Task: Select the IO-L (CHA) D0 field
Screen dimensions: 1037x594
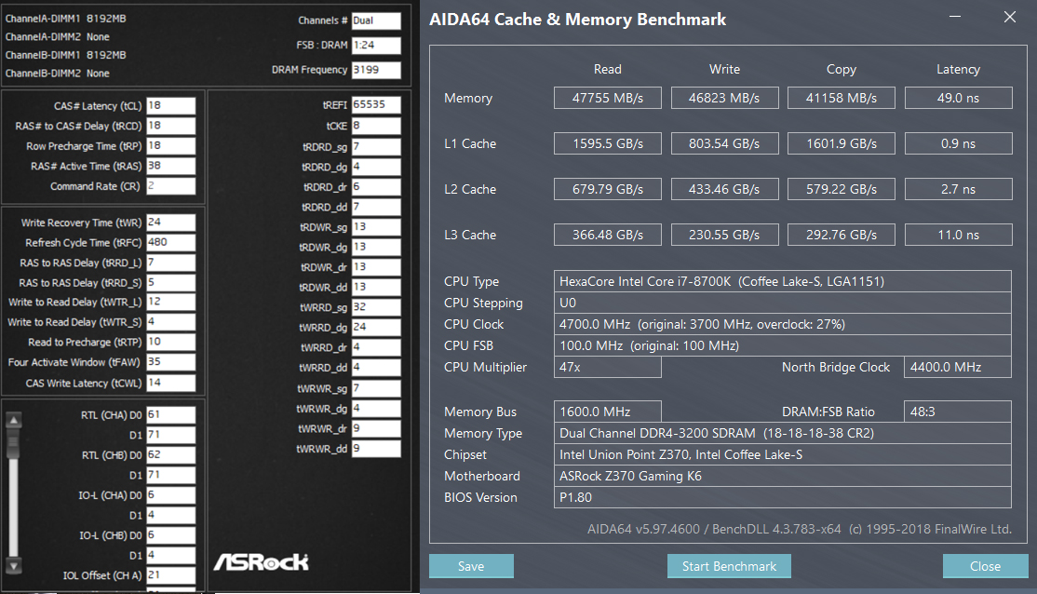Action: (x=170, y=494)
